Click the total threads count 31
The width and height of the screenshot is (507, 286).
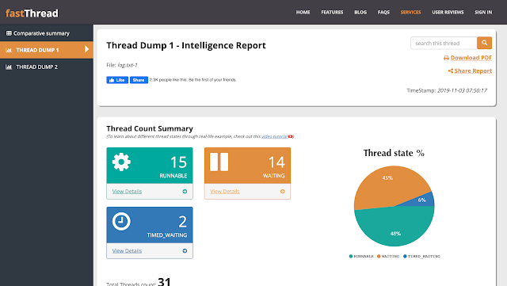tap(164, 281)
